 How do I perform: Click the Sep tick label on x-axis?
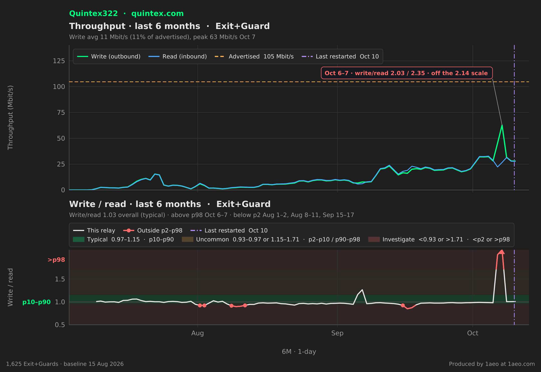[337, 333]
